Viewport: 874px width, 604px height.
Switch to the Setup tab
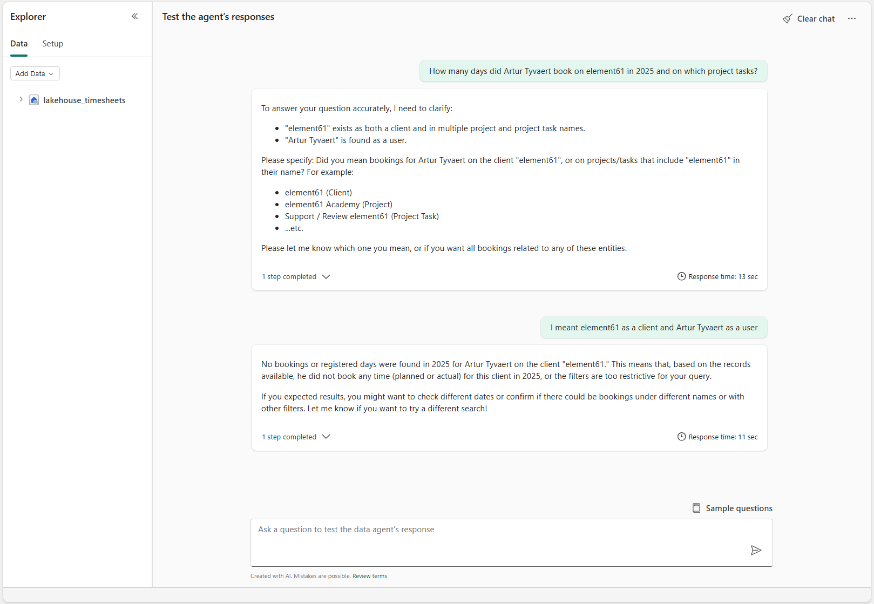tap(52, 44)
